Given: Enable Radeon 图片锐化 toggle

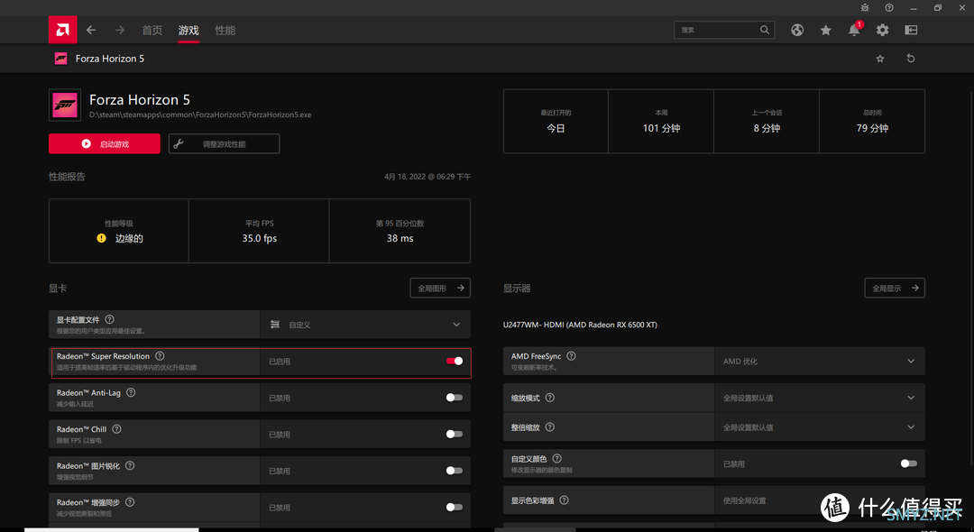Looking at the screenshot, I should point(454,471).
